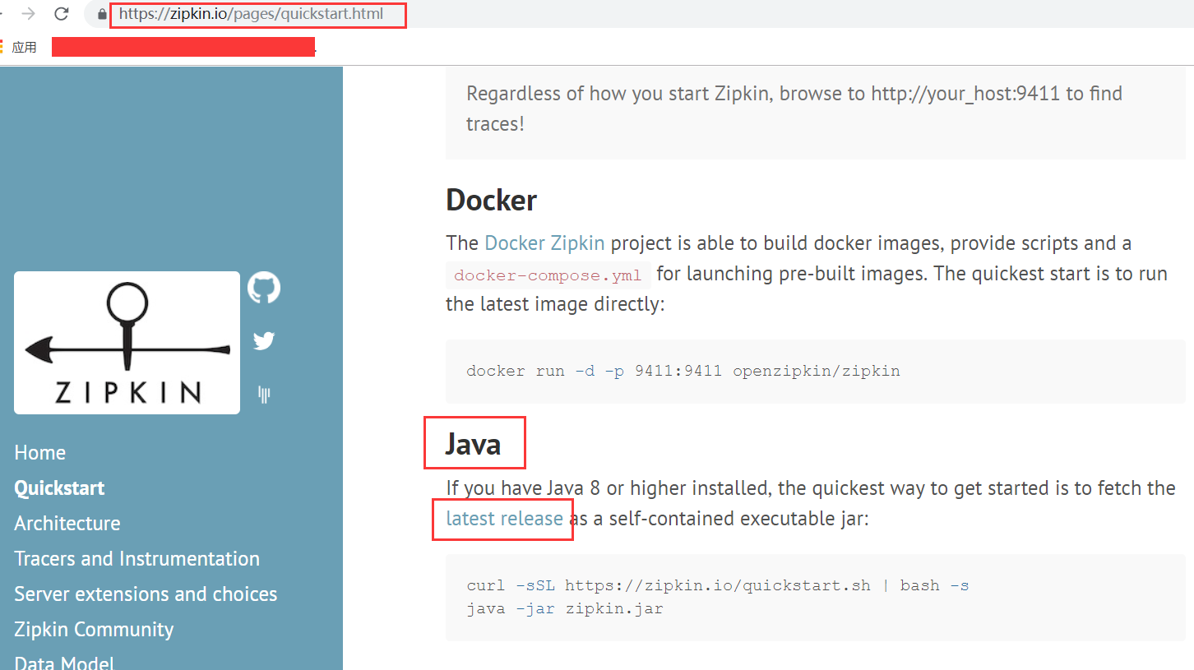Open Server extensions and choices page

(146, 594)
